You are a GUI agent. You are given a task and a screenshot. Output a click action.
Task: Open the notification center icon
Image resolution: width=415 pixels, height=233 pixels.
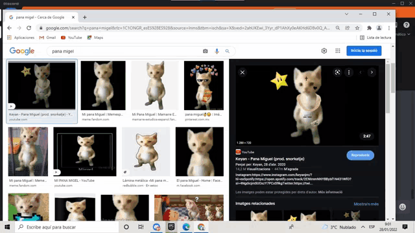click(x=405, y=227)
